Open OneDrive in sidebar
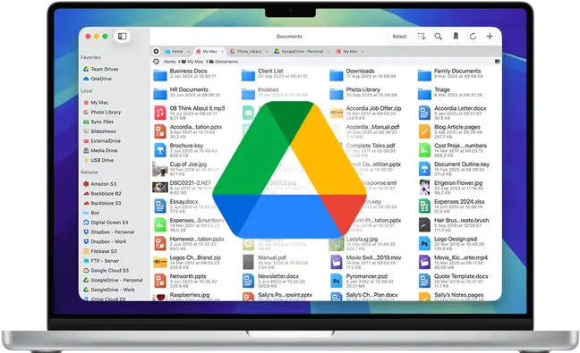Image resolution: width=580 pixels, height=353 pixels. click(x=98, y=79)
